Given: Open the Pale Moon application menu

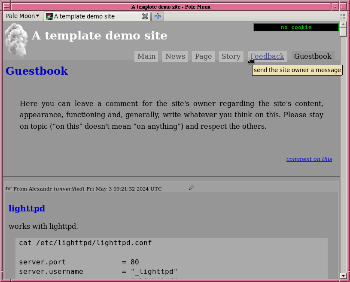Looking at the screenshot, I should click(x=22, y=16).
